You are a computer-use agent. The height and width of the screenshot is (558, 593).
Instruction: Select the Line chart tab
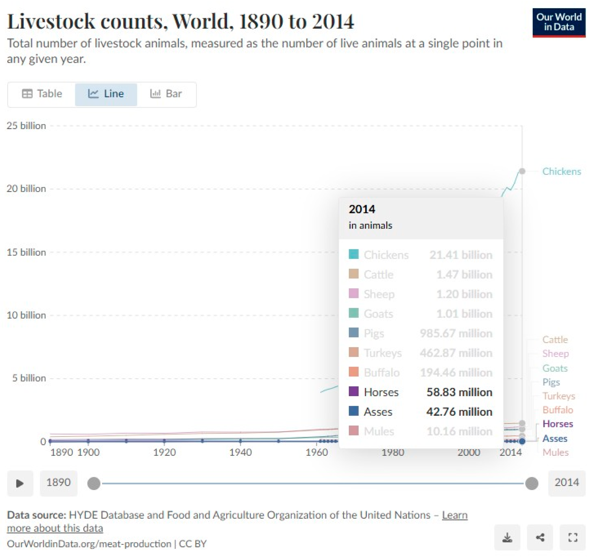pos(106,94)
